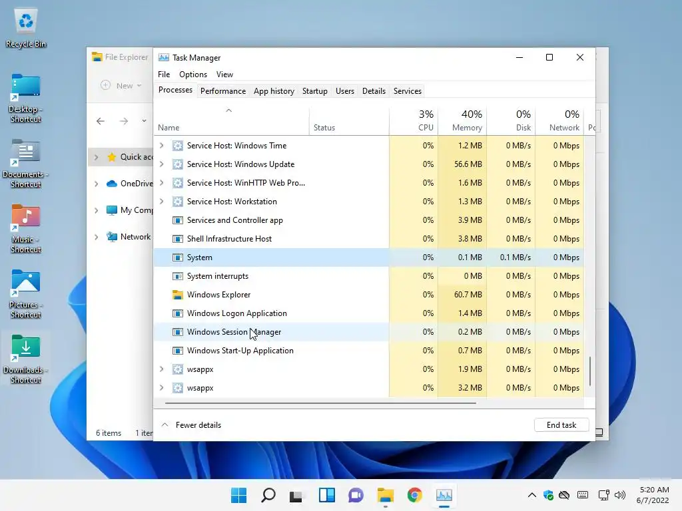Open the Options menu
Screen dimensions: 682x511
(193, 75)
